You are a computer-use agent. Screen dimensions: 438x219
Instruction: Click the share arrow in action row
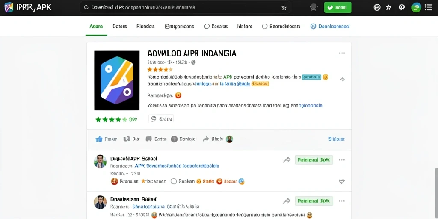206,139
